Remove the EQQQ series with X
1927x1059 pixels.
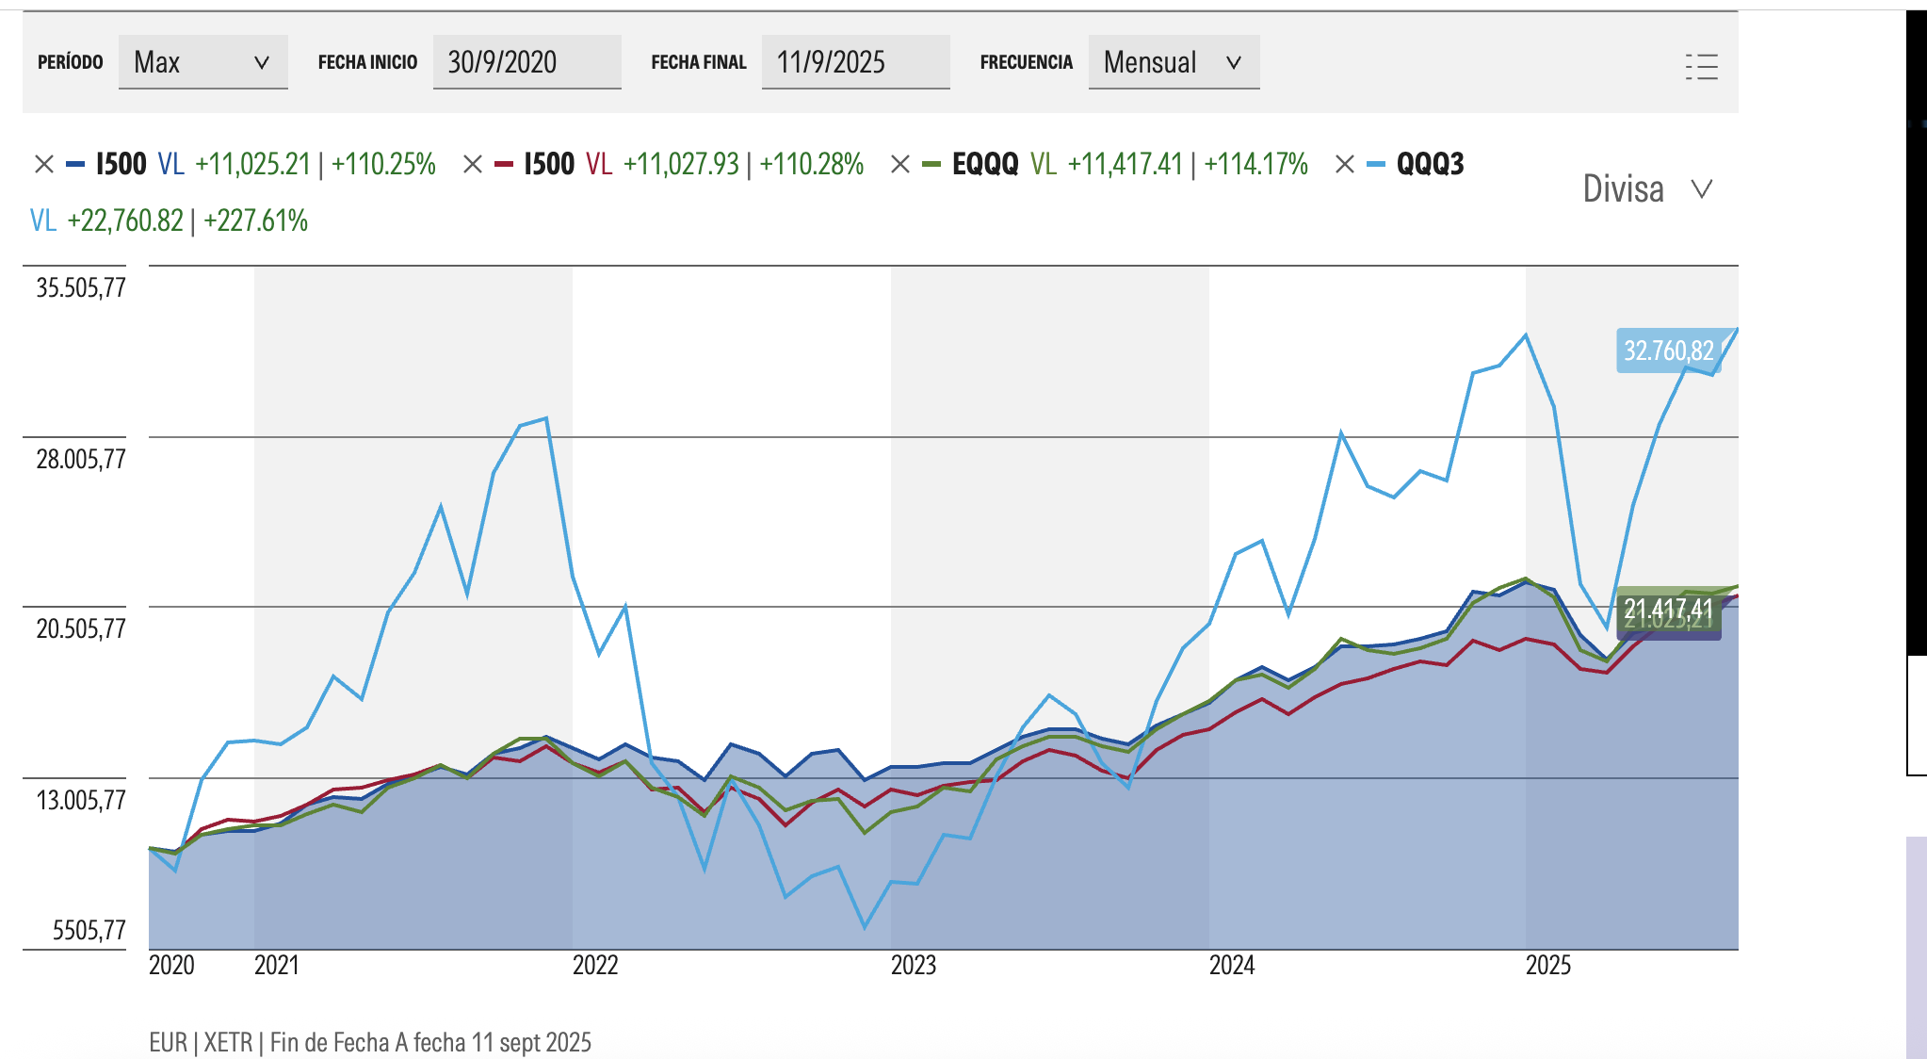900,165
